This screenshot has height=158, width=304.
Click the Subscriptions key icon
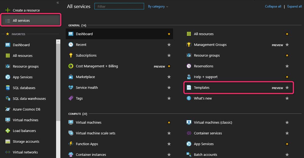(x=71, y=55)
